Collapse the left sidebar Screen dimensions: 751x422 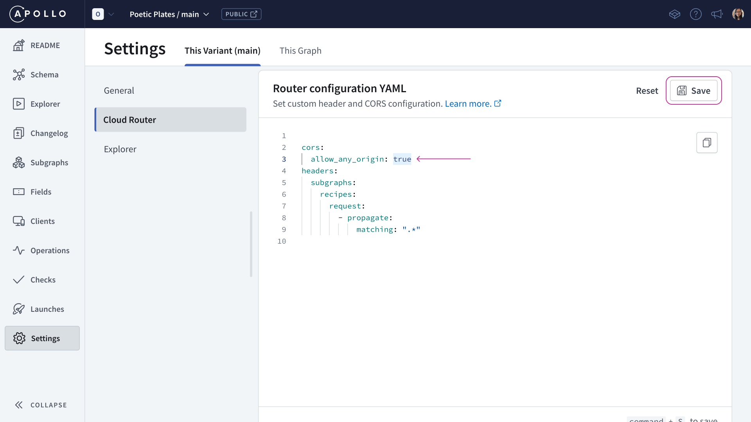tap(40, 405)
